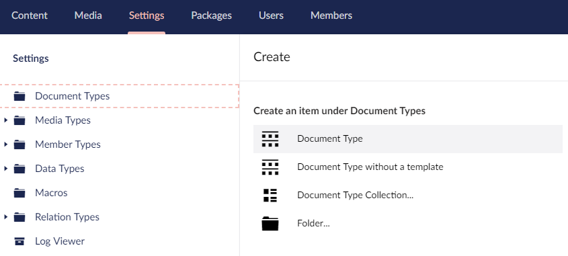
Task: Expand the Data Types tree node
Action: tap(6, 169)
